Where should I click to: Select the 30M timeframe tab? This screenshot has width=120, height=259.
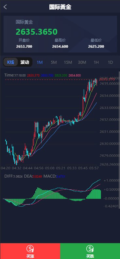pos(82,62)
